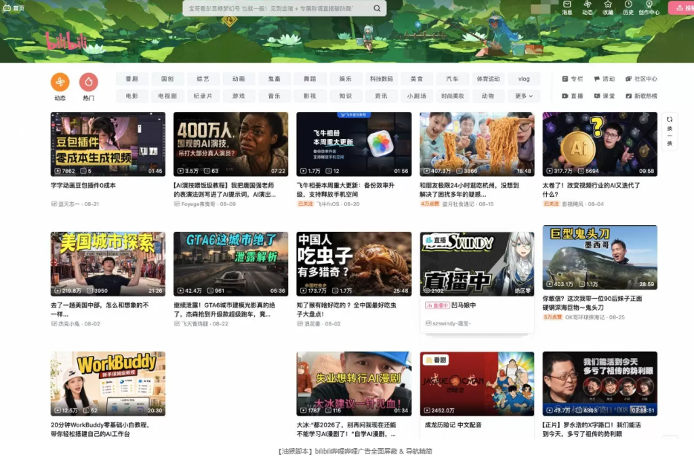Click the pink 投稿 upload button

[682, 7]
